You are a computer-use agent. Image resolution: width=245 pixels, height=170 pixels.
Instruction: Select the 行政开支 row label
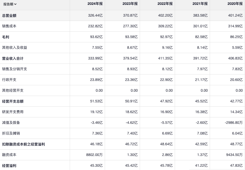point(9,80)
